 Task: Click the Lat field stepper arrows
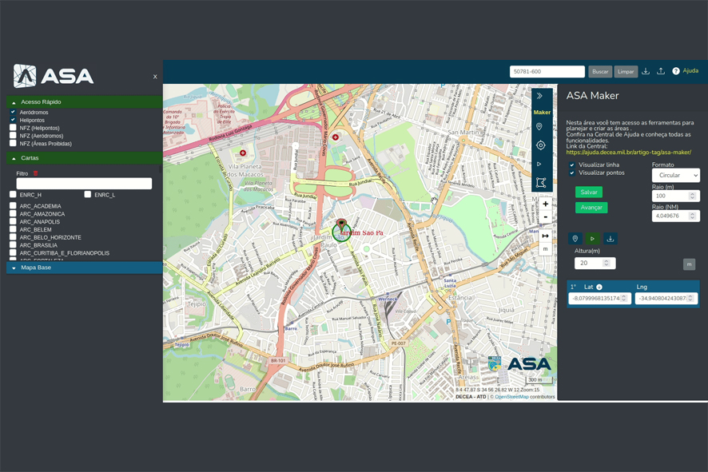click(x=623, y=298)
